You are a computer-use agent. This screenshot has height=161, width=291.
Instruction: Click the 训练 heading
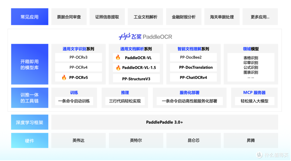click(74, 93)
